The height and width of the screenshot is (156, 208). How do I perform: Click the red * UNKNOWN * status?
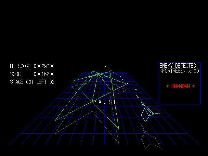[181, 86]
